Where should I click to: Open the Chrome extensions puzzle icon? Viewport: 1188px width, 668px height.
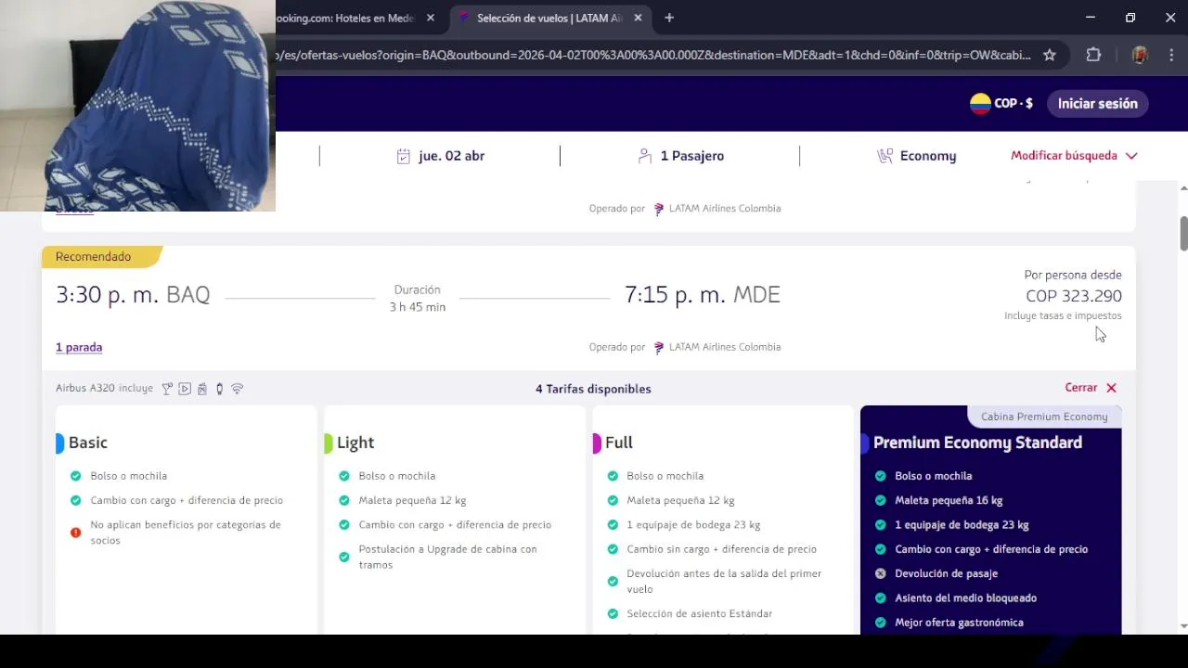1093,55
